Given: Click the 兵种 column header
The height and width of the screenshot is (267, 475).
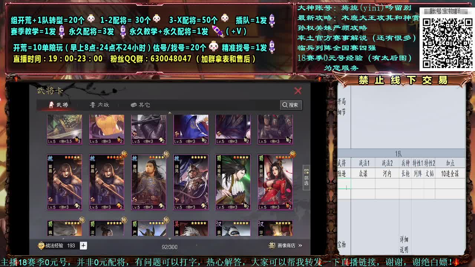Looking at the screenshot, I should 405,163.
